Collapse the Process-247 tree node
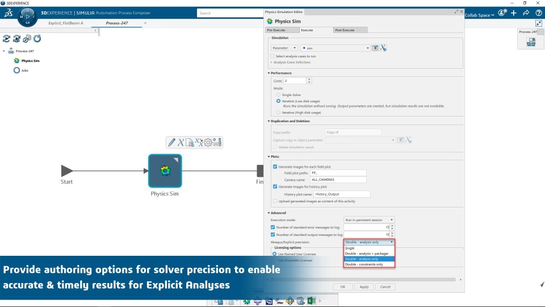 4,51
